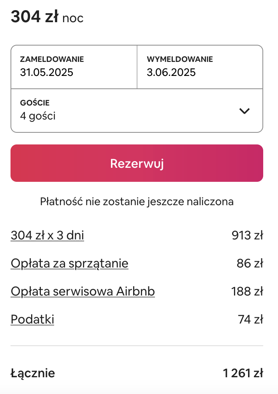Open the 'Opłata za sprzątanie' link

[x=69, y=264]
